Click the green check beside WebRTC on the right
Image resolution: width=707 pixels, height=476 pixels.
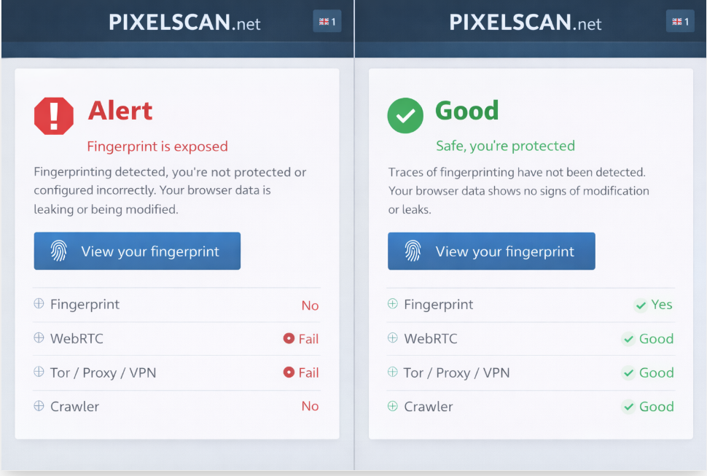[628, 338]
